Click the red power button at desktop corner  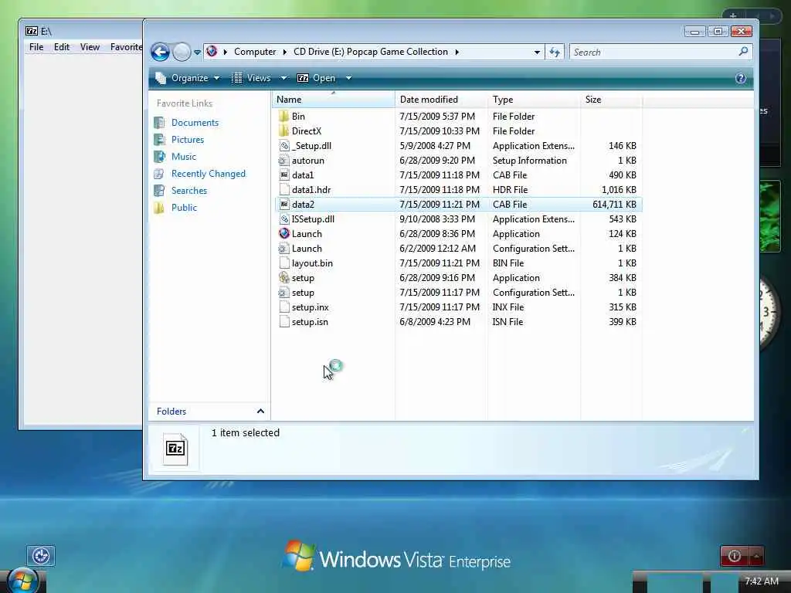pos(735,556)
